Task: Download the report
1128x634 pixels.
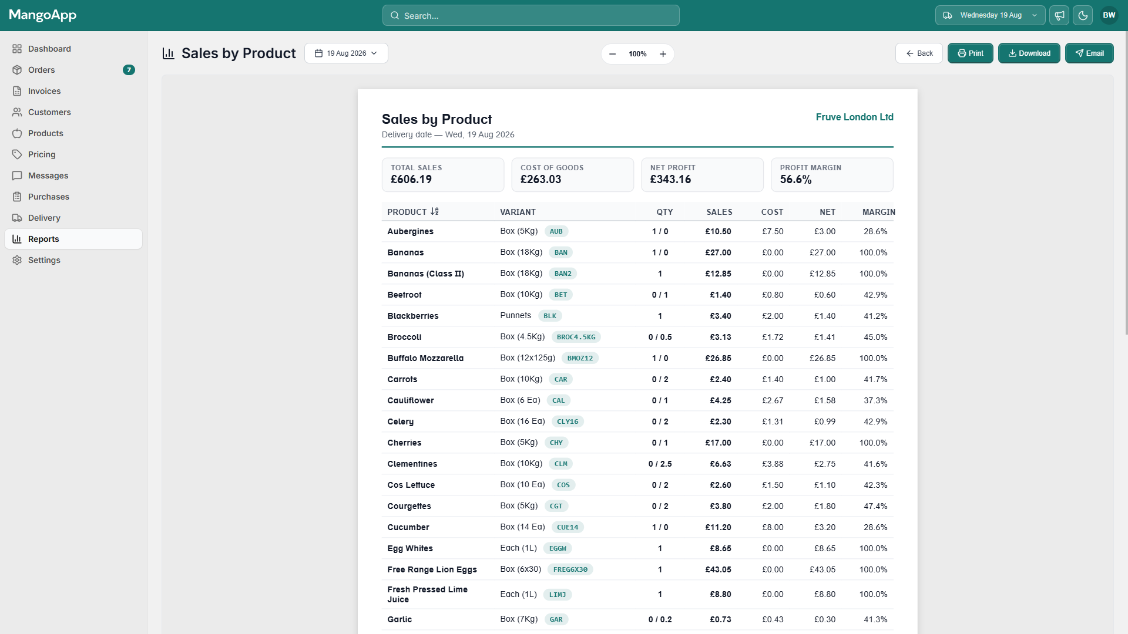Action: point(1029,53)
